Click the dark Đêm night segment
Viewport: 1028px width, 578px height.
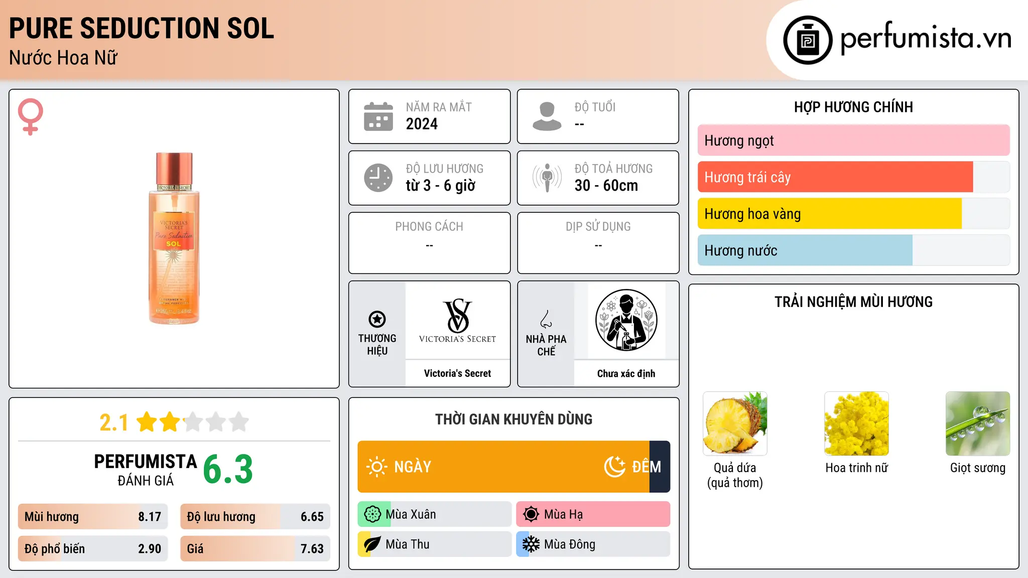click(660, 467)
